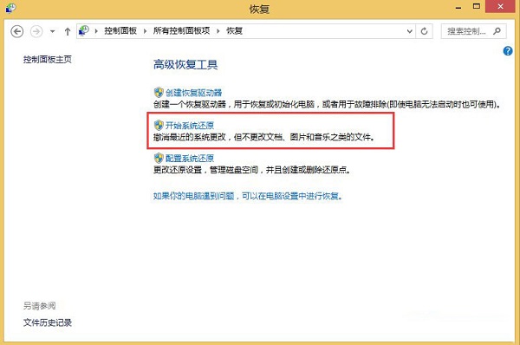
Task: Go up one level with the up arrow
Action: tap(68, 31)
